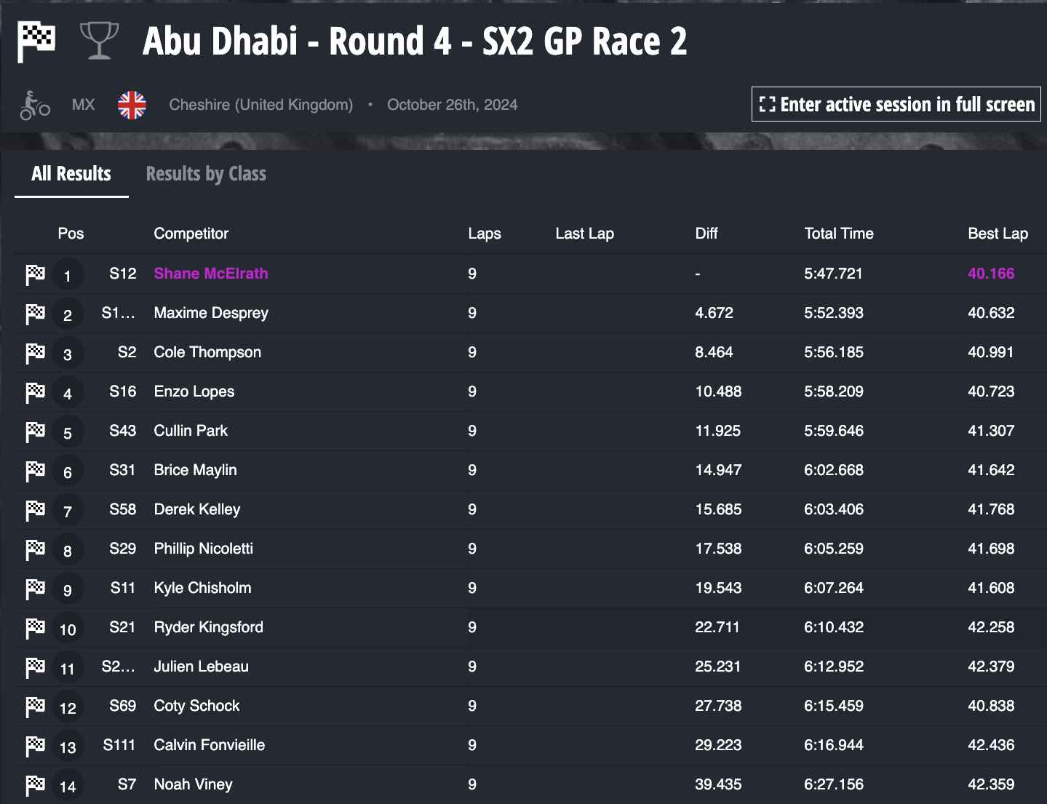Click the trophy icon in the header
Image resolution: width=1047 pixels, height=804 pixels.
point(99,41)
